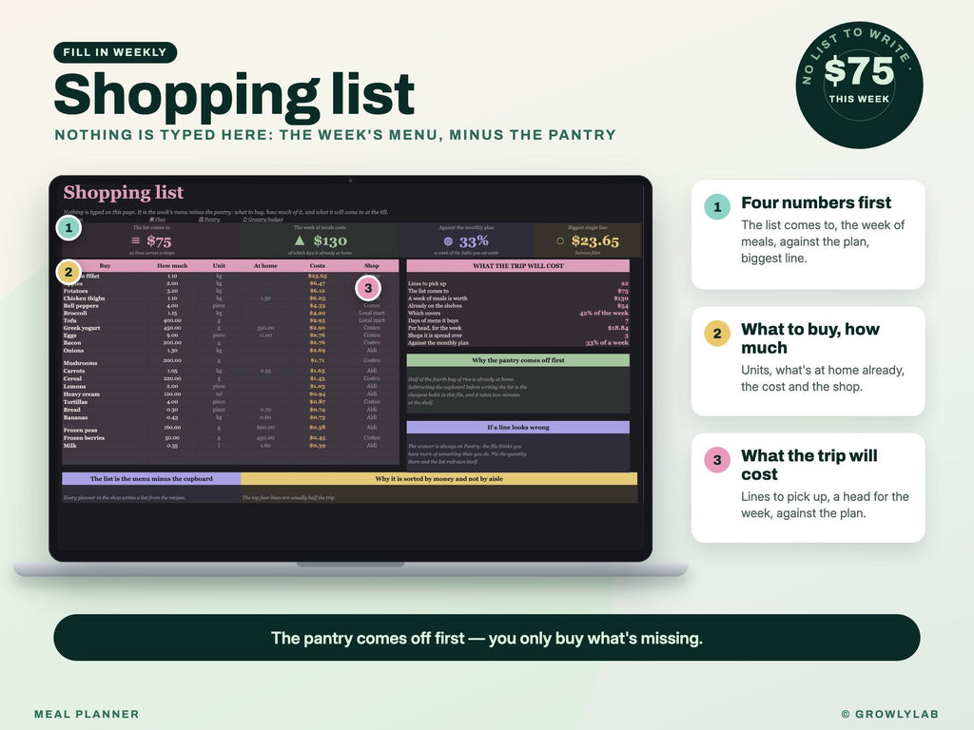
Task: Click the Potatoes row name
Action: point(75,291)
